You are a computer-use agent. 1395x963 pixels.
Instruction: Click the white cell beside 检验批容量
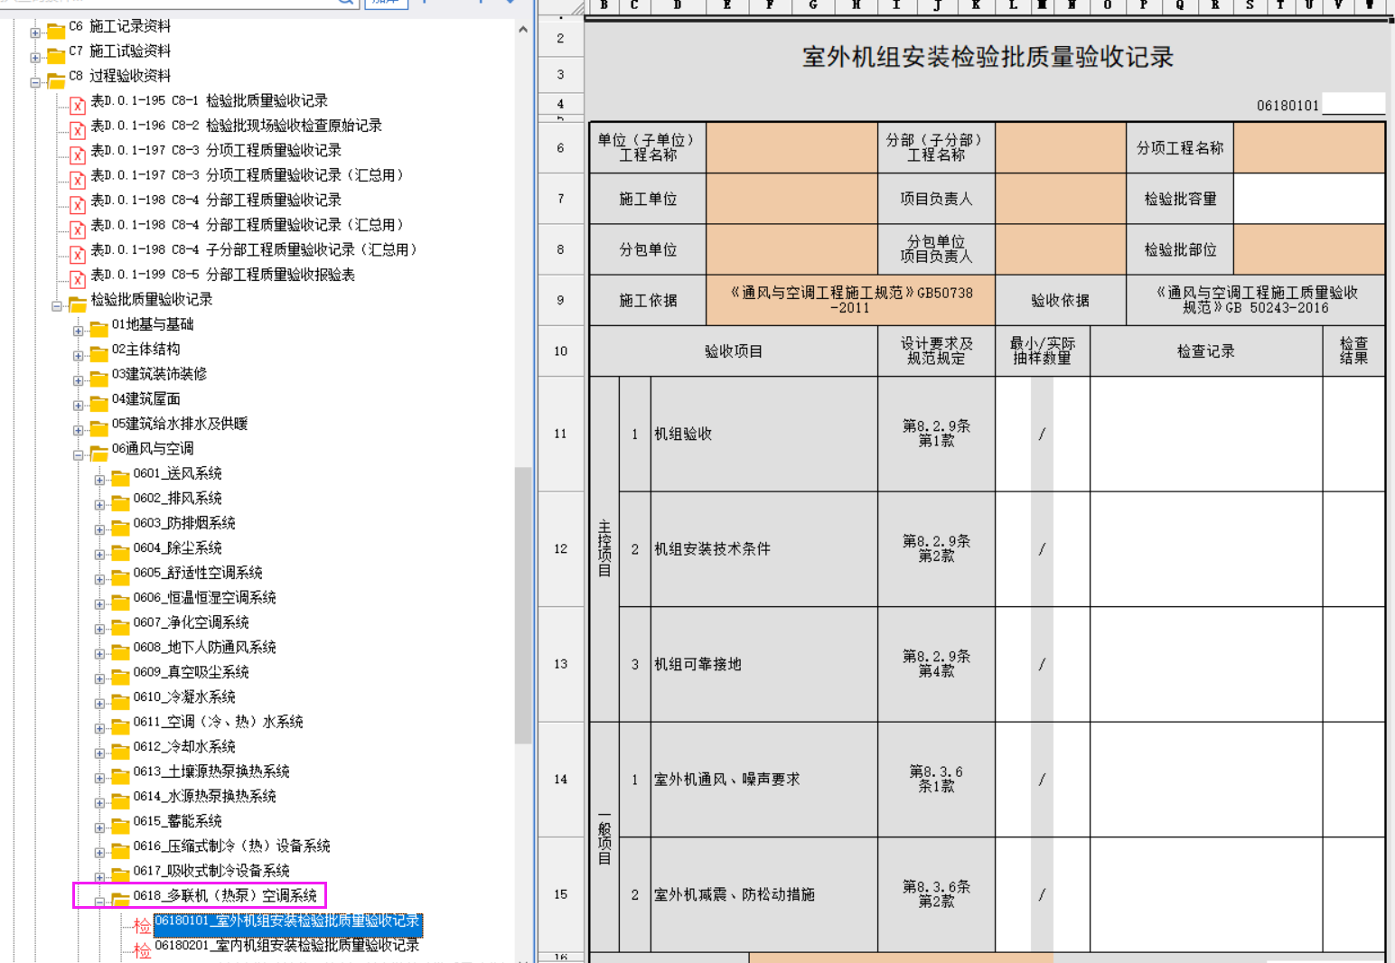click(1309, 199)
